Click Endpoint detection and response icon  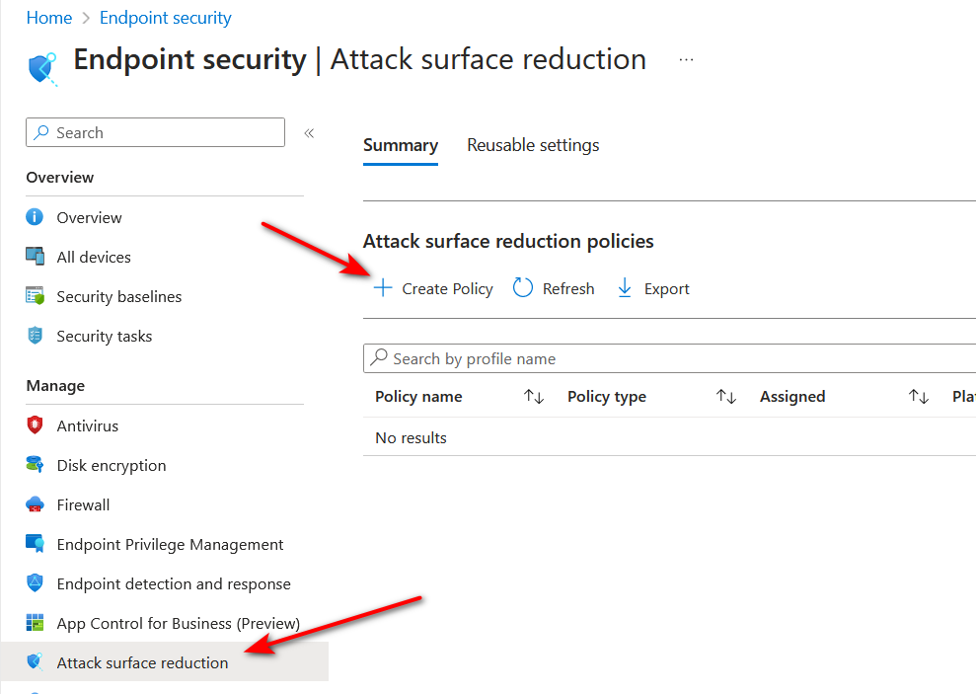click(x=35, y=583)
